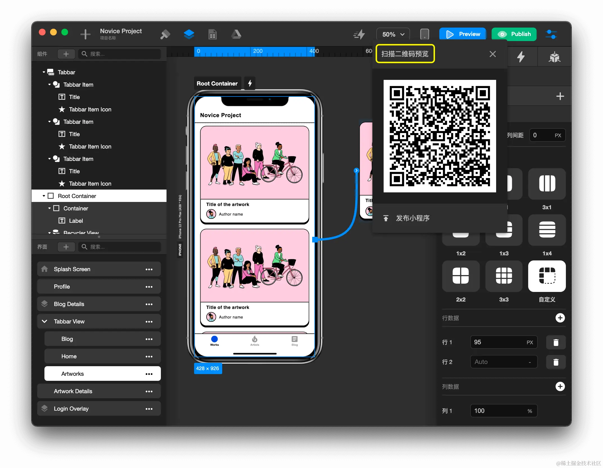The height and width of the screenshot is (468, 603).
Task: Click the device phone icon beside zoom
Action: [x=424, y=34]
